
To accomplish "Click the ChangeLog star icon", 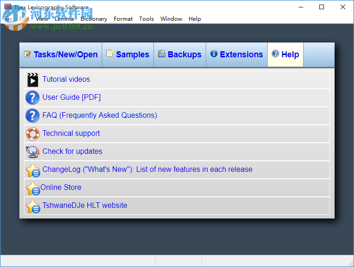I will click(x=33, y=170).
